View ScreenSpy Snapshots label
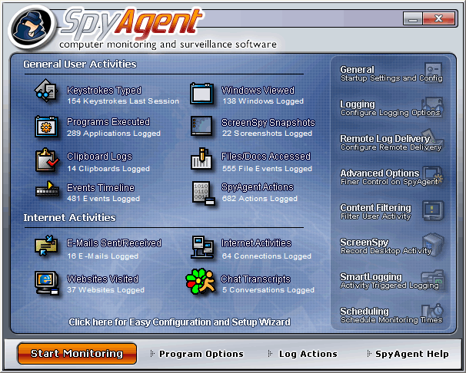This screenshot has height=373, width=466. pos(268,122)
